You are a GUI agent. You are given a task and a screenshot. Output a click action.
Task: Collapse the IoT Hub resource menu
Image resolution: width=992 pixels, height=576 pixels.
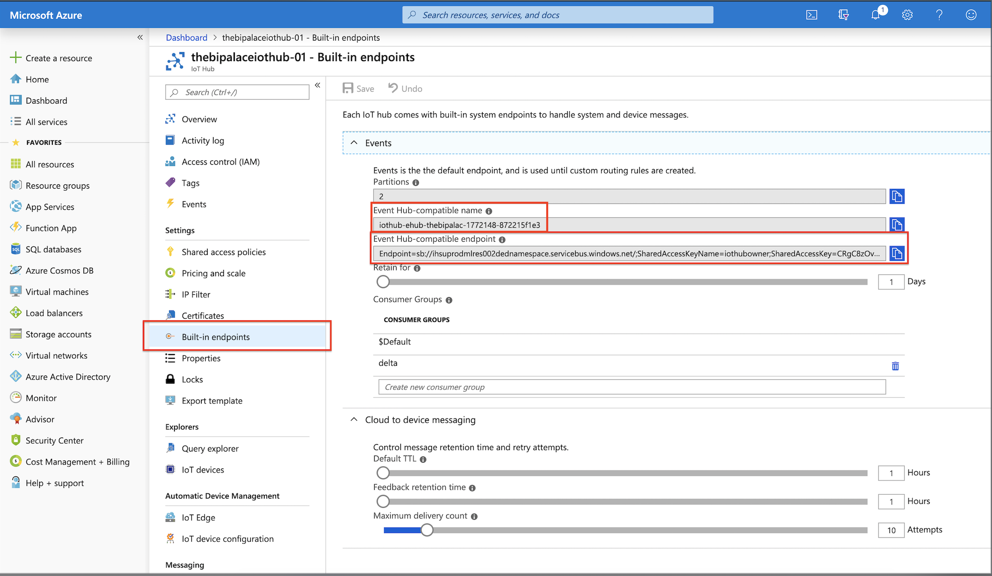pyautogui.click(x=317, y=85)
